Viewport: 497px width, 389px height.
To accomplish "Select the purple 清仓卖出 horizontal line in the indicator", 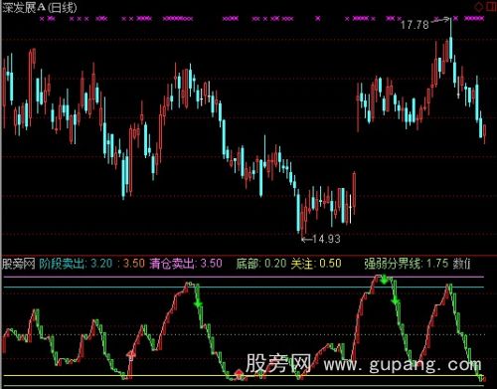I will pos(243,277).
